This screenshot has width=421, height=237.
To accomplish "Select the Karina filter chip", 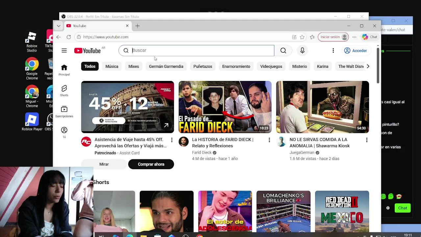I will tap(323, 66).
